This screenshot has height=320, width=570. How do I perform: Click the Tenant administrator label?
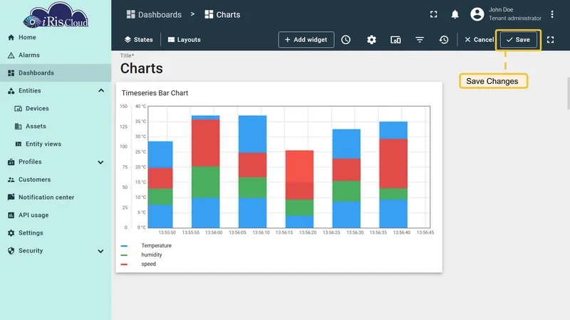point(514,18)
